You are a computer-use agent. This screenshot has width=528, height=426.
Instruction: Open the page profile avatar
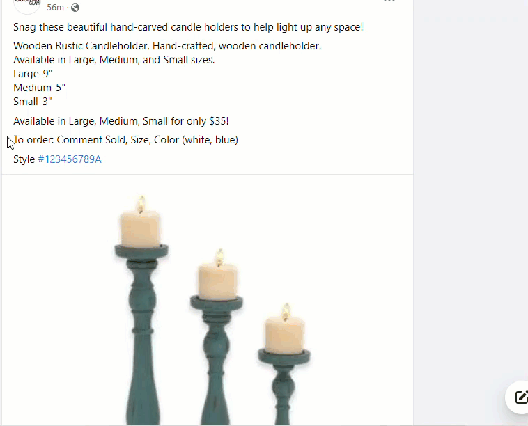click(27, 5)
